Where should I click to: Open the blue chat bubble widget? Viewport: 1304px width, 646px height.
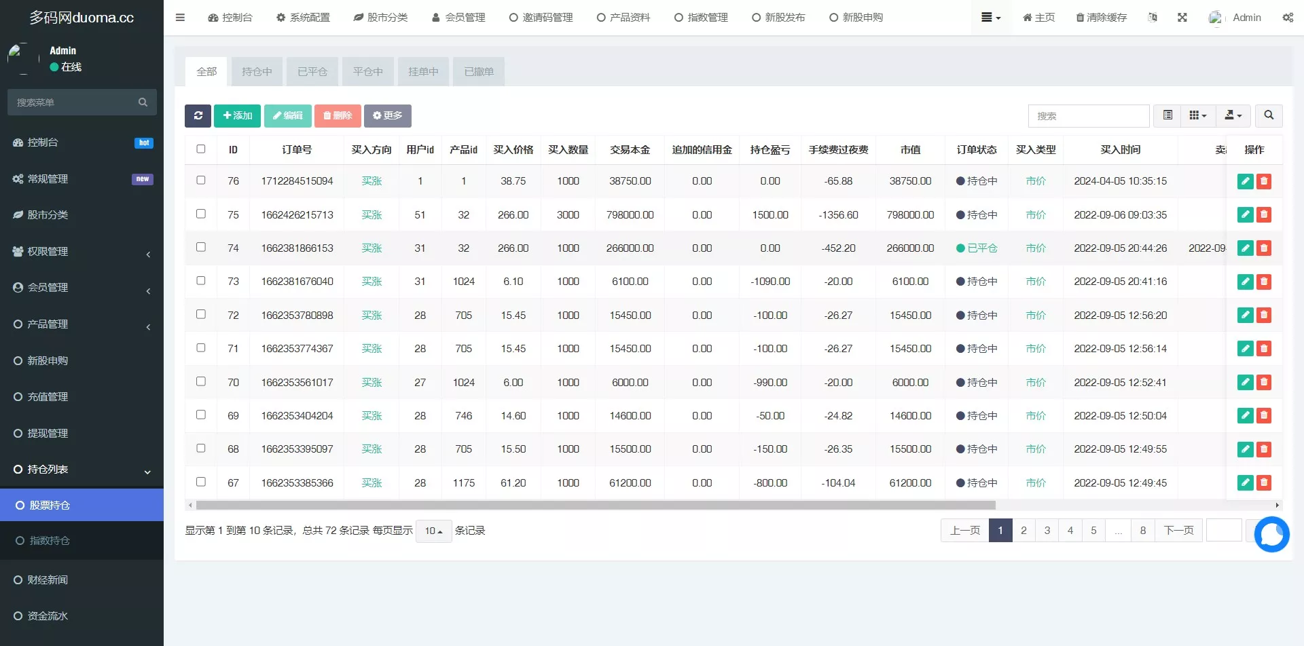(1271, 535)
